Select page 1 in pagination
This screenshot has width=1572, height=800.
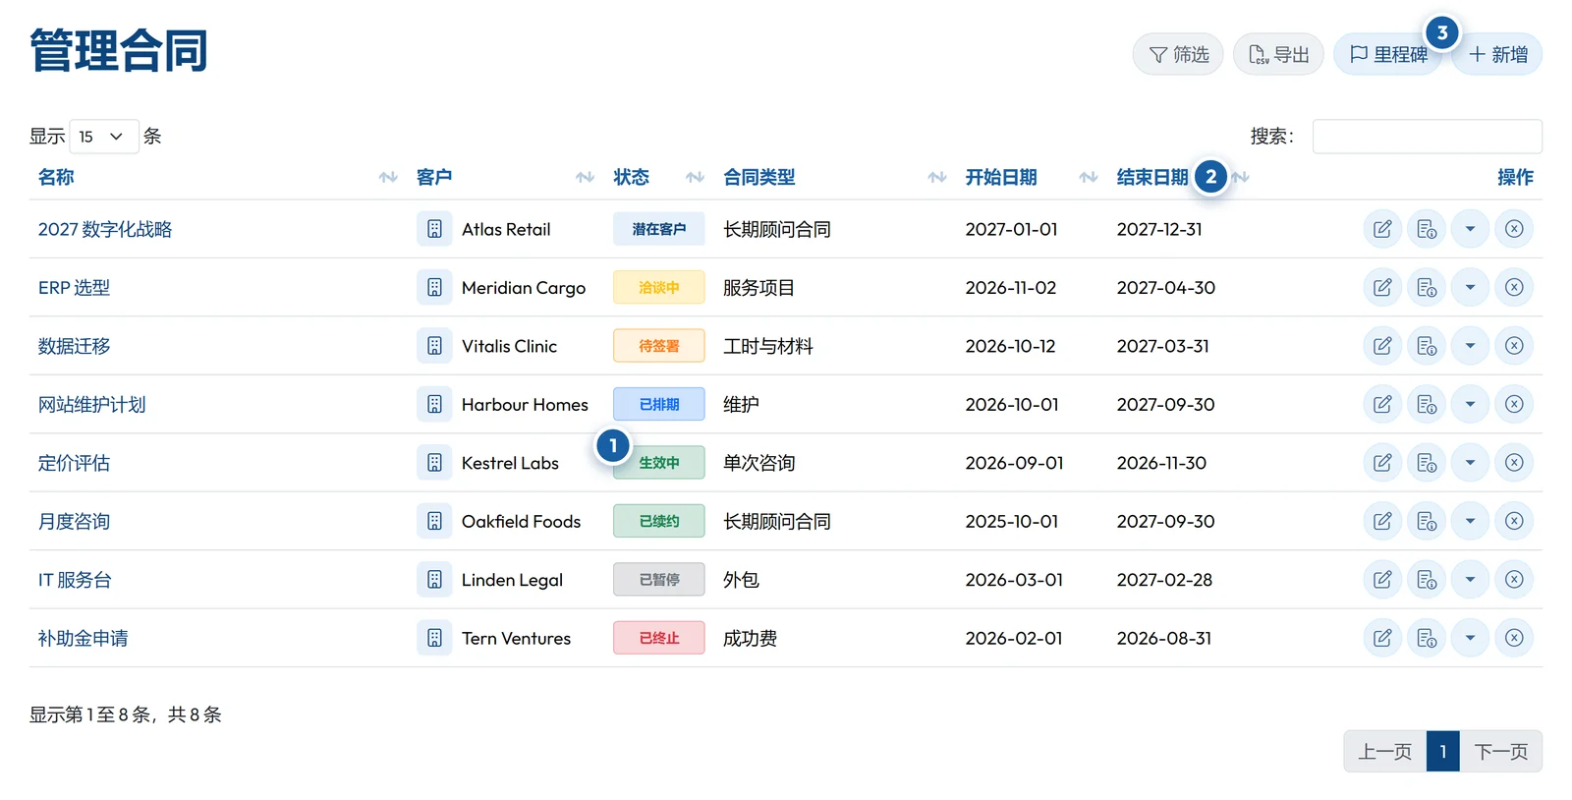pos(1442,752)
